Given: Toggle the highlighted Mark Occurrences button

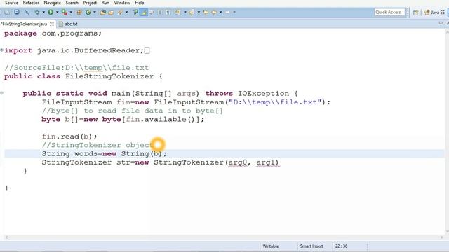Looking at the screenshot, I should click(x=144, y=13).
